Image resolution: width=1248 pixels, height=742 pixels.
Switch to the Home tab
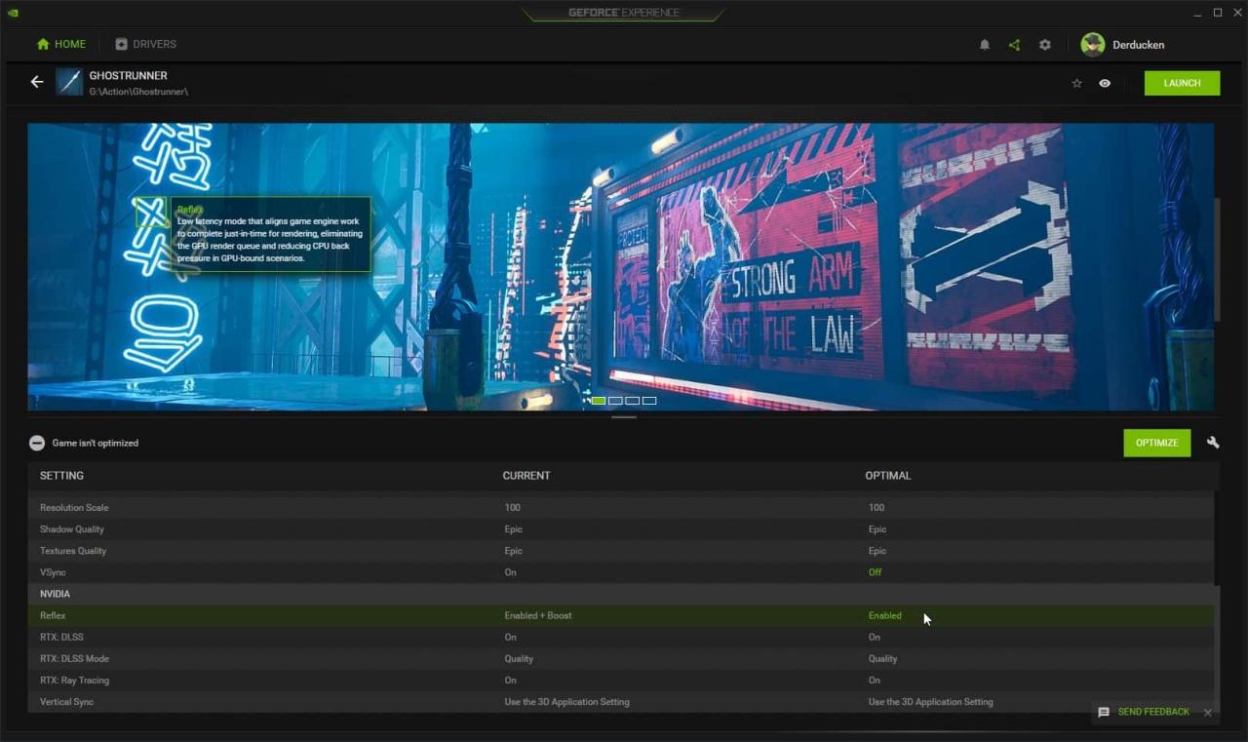click(x=60, y=44)
